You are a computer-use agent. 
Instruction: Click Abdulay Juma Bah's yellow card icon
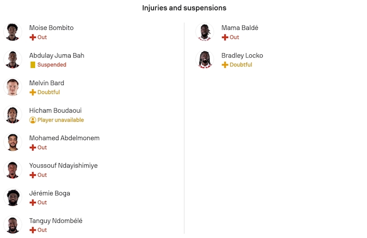click(32, 65)
